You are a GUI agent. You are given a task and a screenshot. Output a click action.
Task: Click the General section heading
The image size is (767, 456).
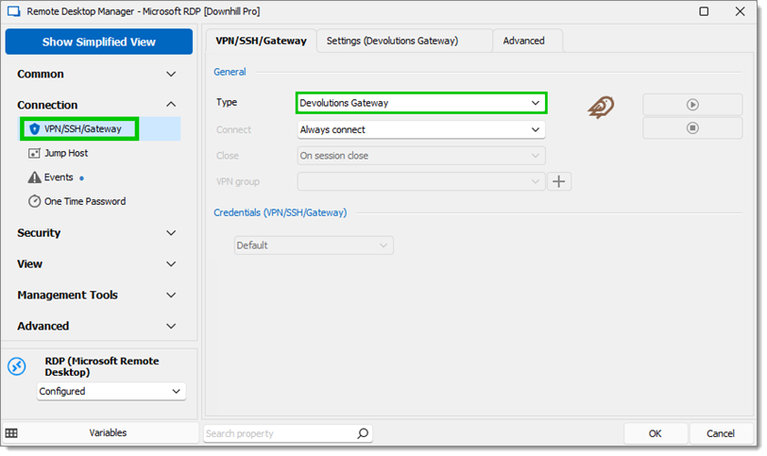230,72
